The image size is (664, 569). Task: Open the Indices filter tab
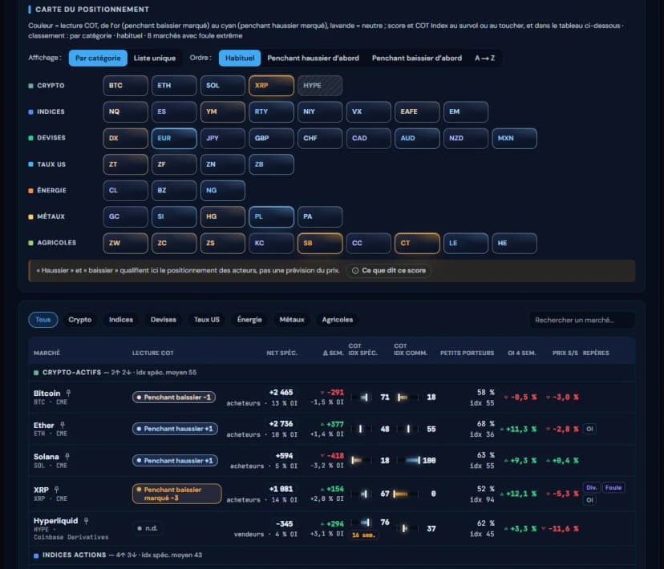click(120, 320)
